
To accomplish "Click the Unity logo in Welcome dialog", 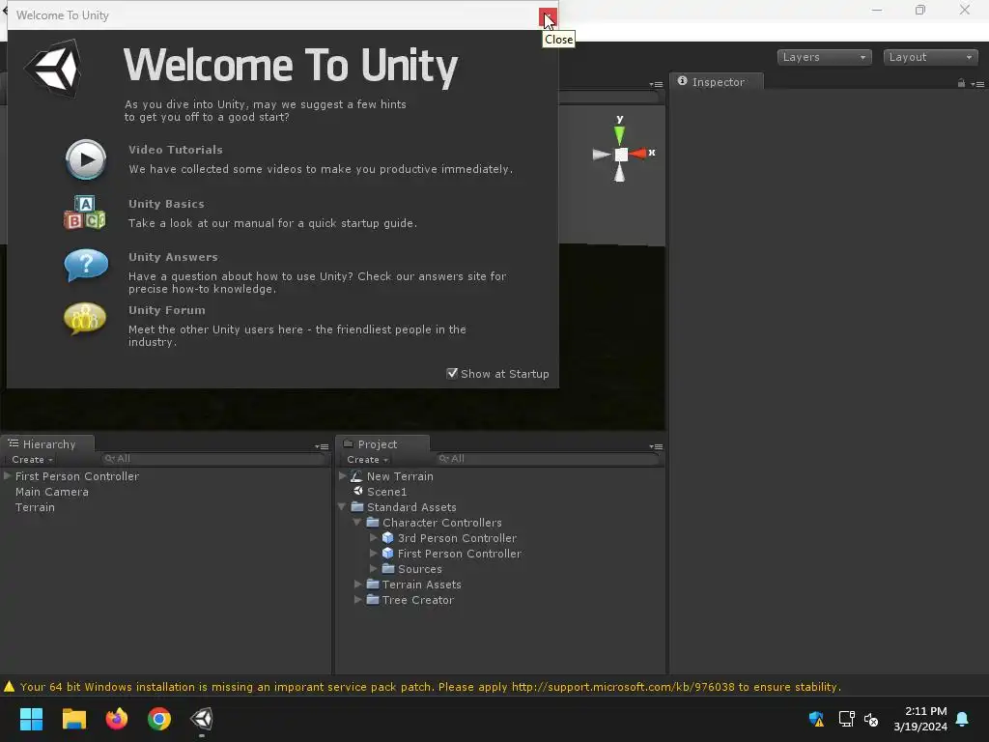I will coord(54,69).
